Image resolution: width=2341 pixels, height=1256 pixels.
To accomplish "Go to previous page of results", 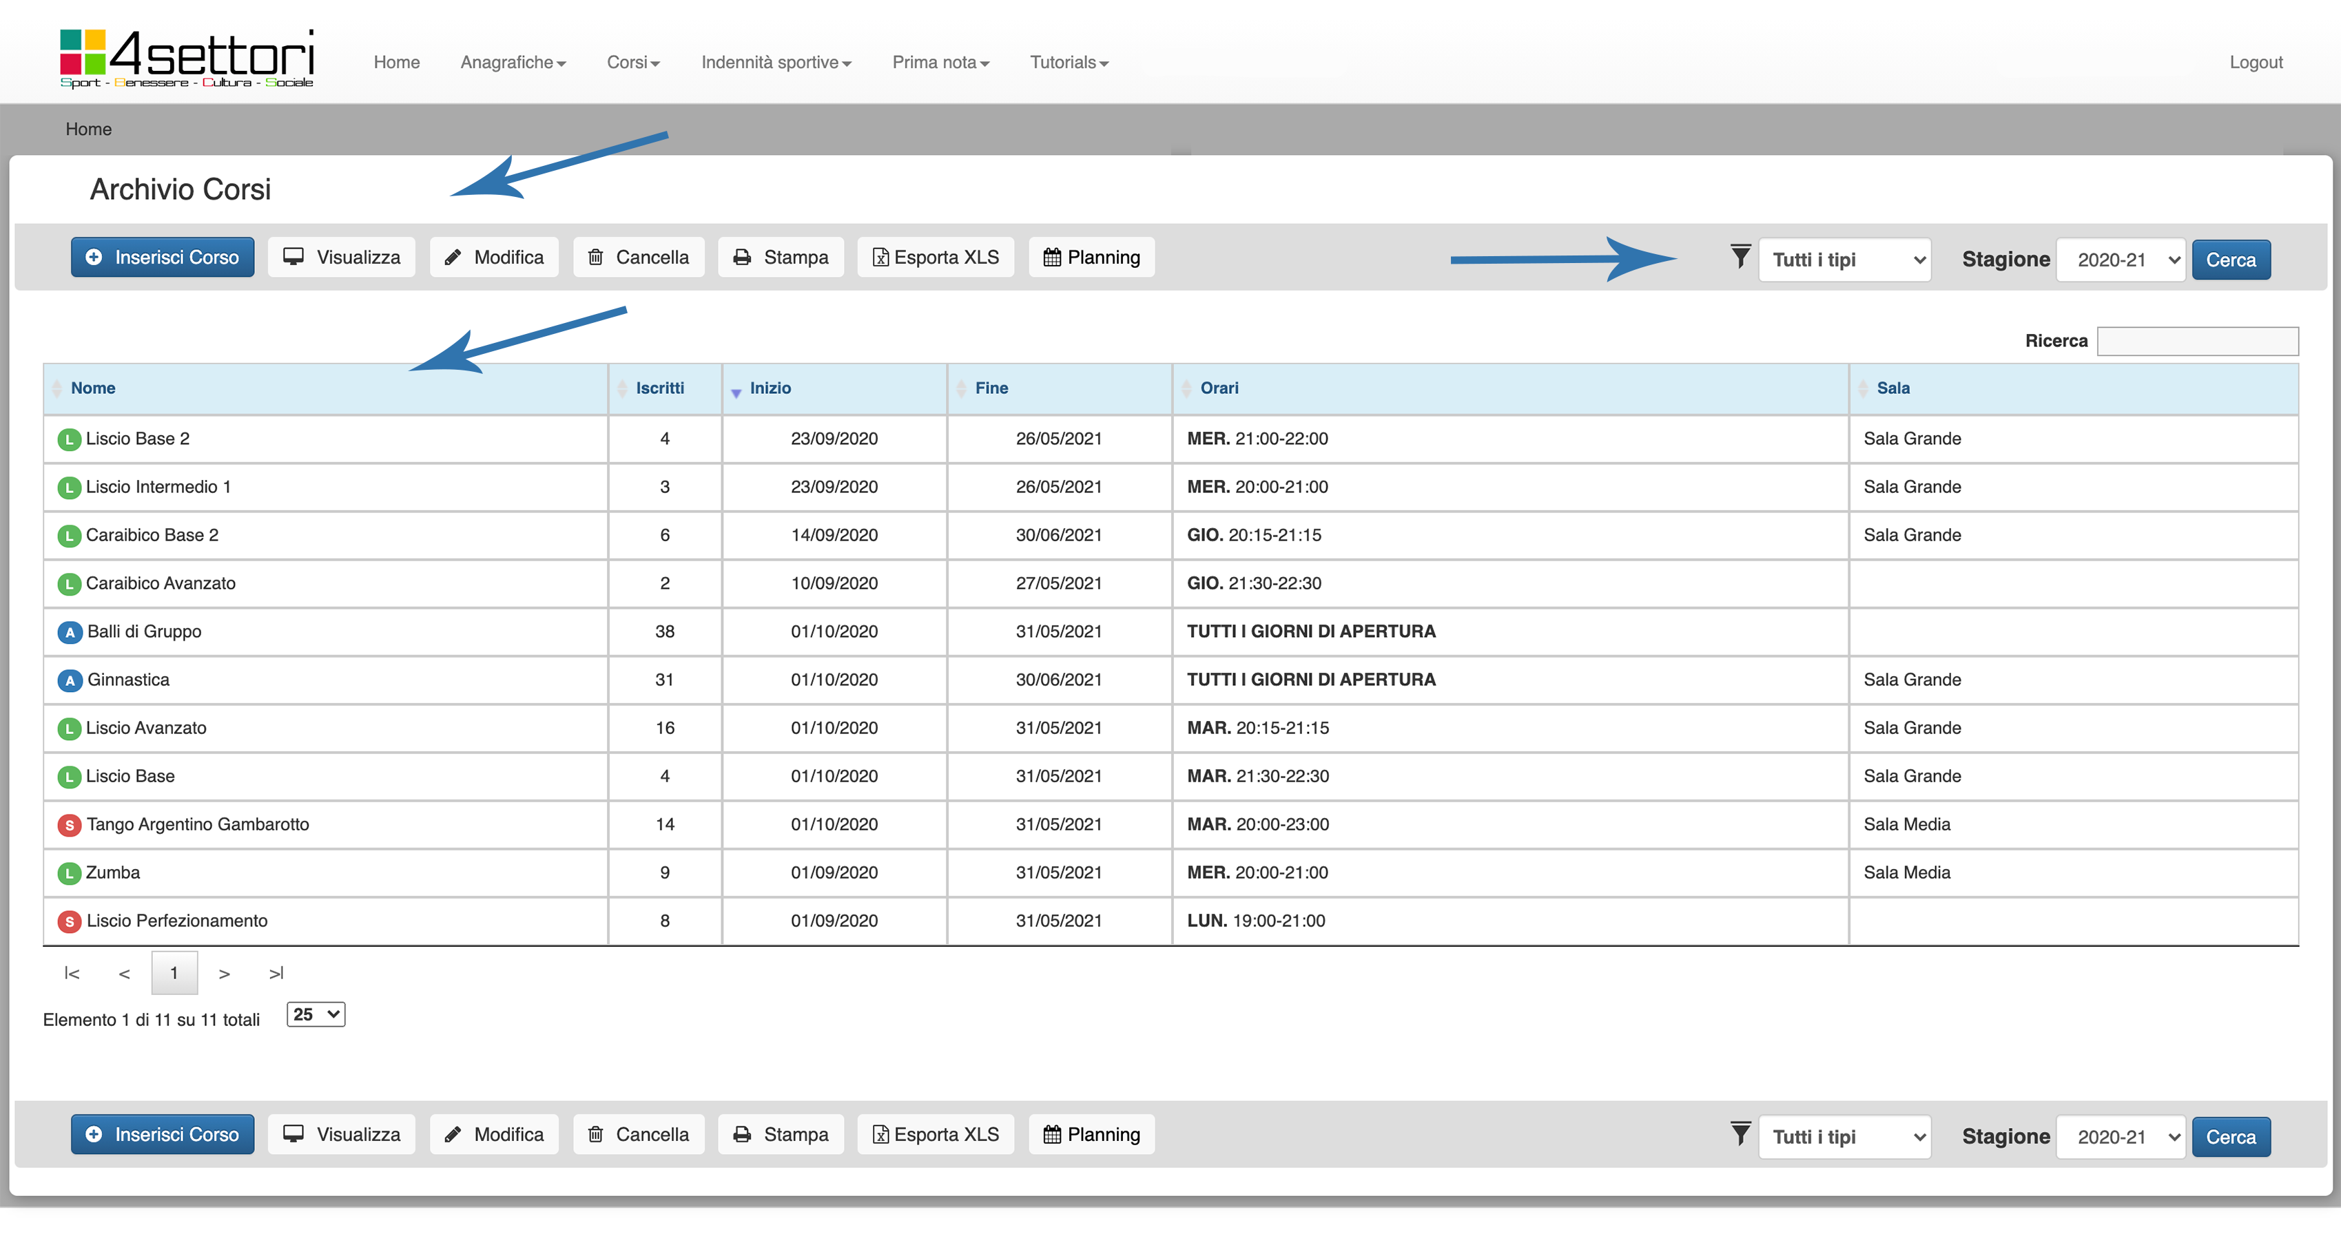I will (x=125, y=974).
